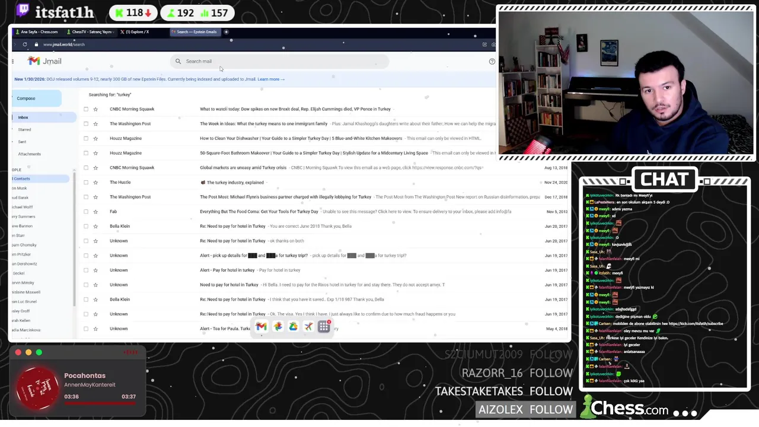Image resolution: width=759 pixels, height=427 pixels.
Task: Open the Photos pinwheel app in the dock
Action: coord(278,327)
